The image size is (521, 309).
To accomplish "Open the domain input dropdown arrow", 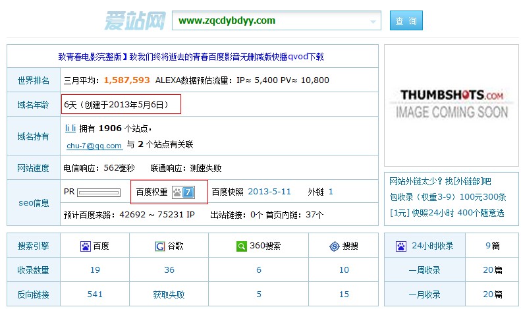I will coord(374,21).
